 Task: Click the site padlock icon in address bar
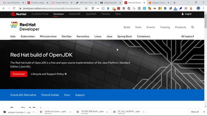20,8
